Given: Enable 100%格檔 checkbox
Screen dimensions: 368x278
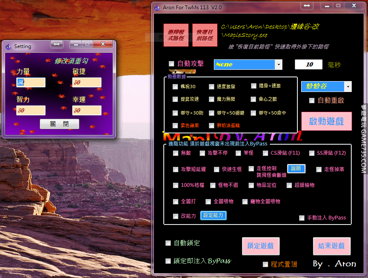Looking at the screenshot, I should click(x=175, y=186).
